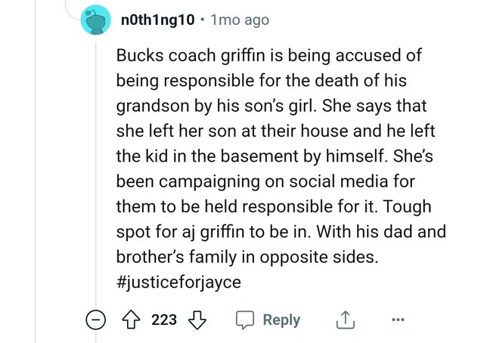Click the 223 vote count

(x=164, y=320)
